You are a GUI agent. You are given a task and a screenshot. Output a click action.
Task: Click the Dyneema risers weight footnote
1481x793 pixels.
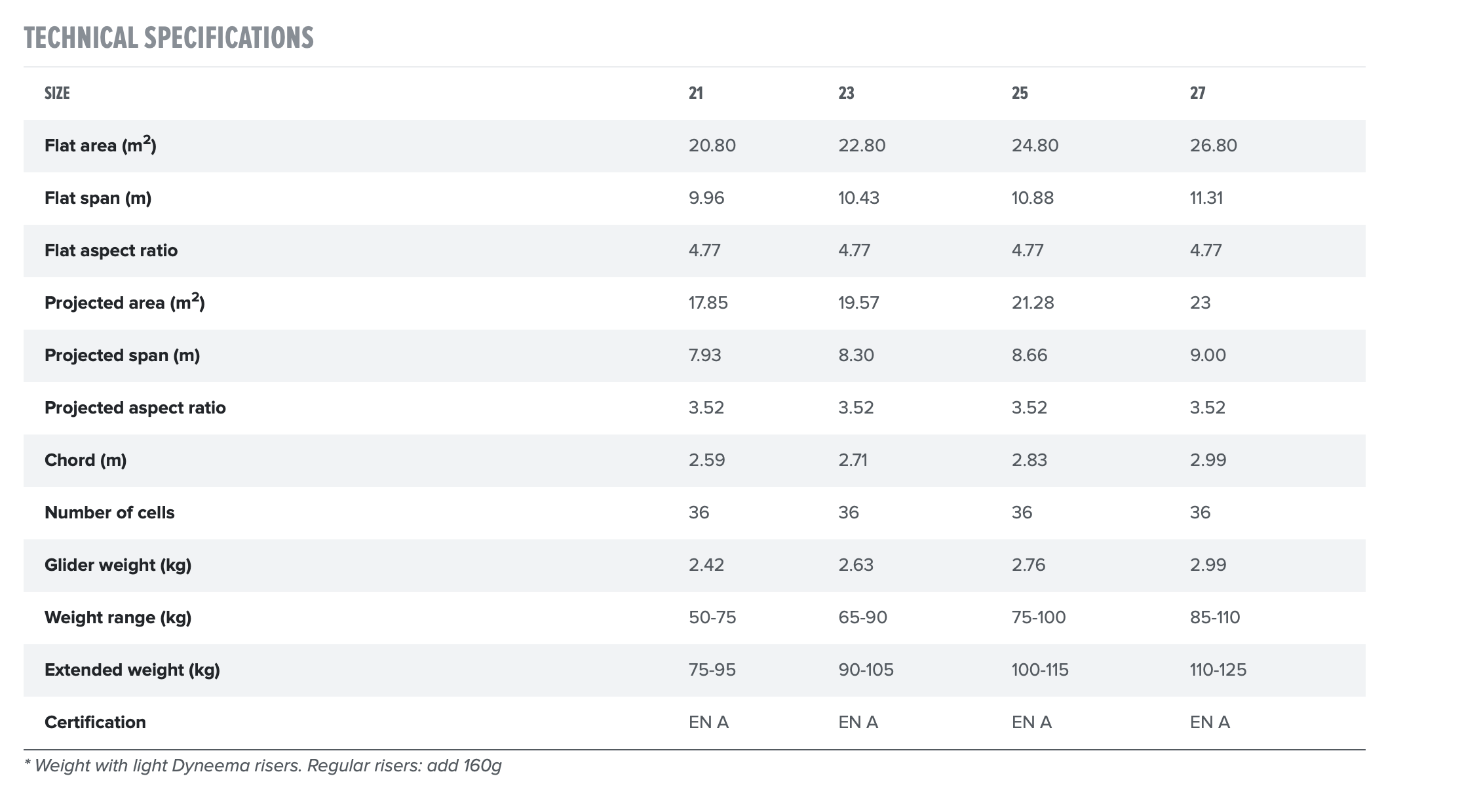[x=263, y=765]
